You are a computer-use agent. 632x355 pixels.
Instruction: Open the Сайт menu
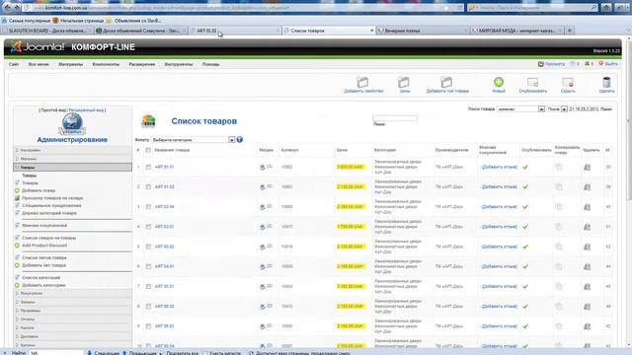[14, 64]
